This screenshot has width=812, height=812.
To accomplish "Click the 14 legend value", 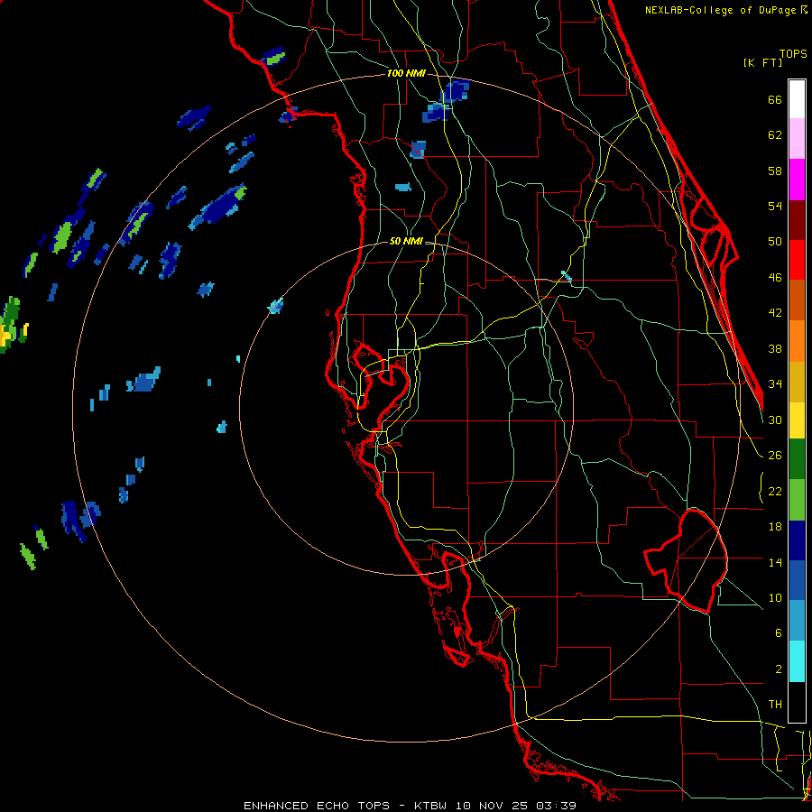I will point(775,562).
